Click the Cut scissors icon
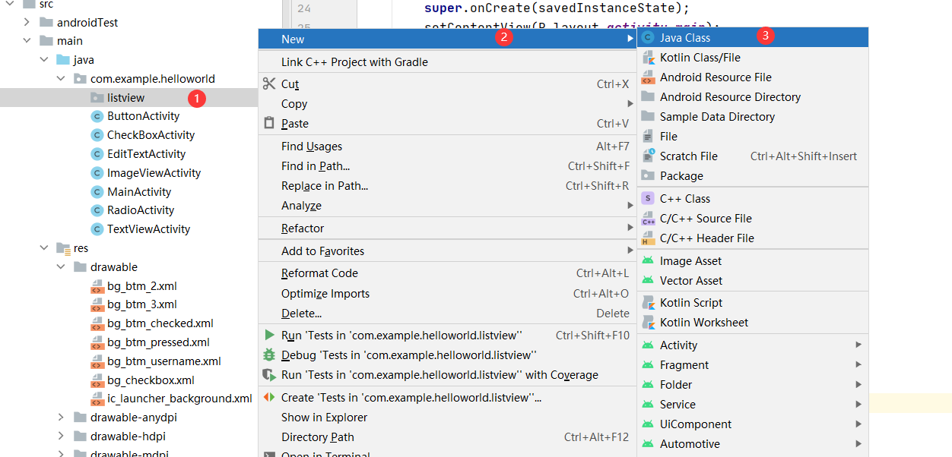Viewport: 952px width, 457px height. pos(268,84)
